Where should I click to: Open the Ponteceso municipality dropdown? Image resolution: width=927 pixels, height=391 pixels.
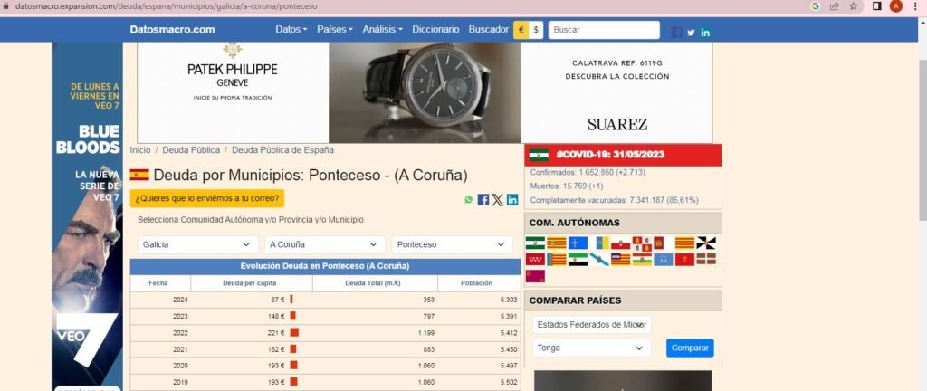451,244
